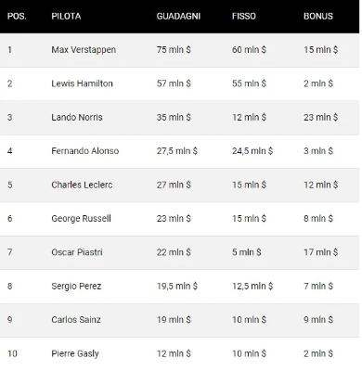Click on Lando Norris row name
362x371 pixels.
(x=77, y=117)
